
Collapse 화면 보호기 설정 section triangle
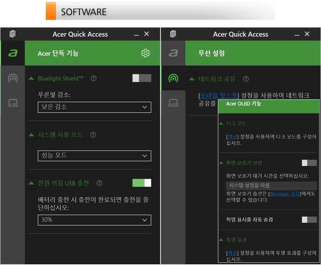point(221,163)
